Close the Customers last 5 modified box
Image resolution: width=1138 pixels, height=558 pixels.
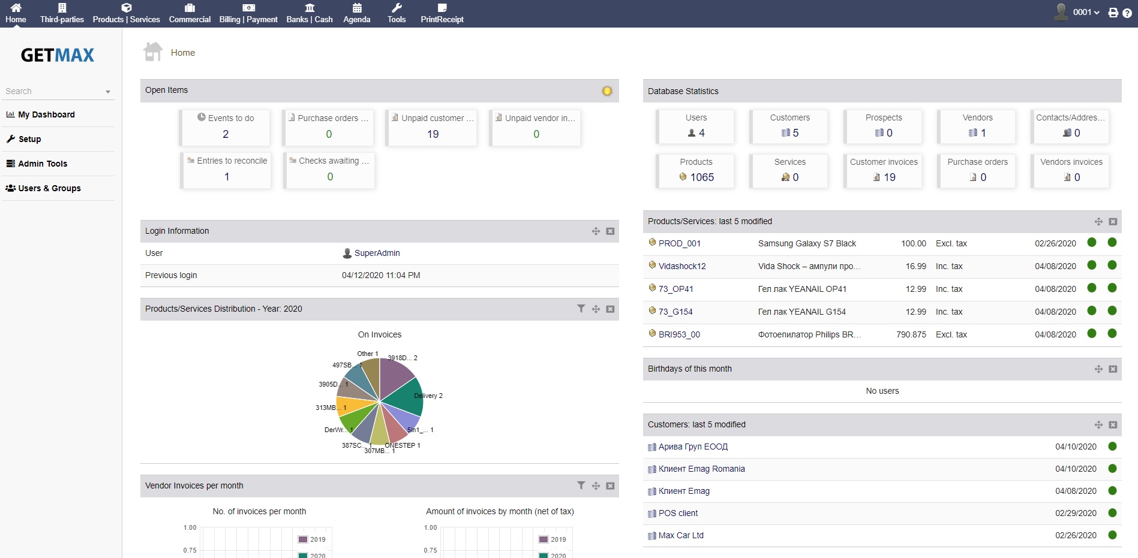(1113, 425)
